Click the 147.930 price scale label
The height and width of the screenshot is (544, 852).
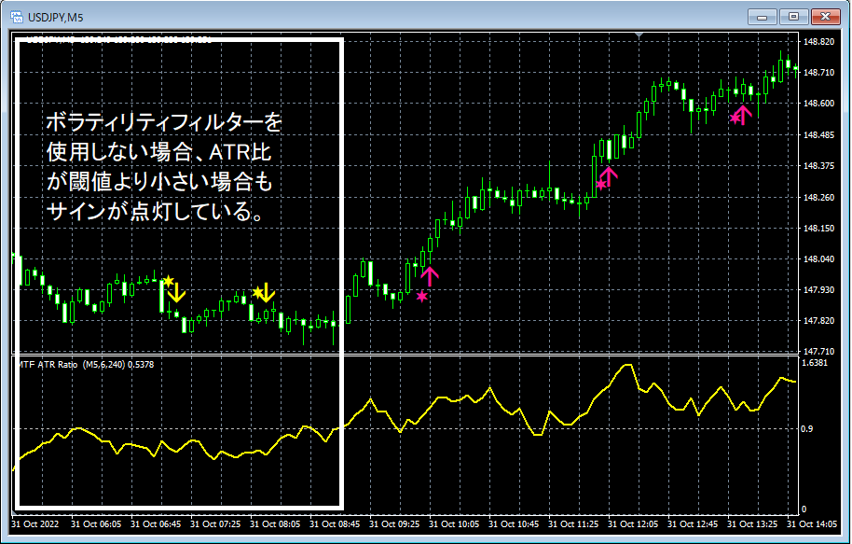pyautogui.click(x=818, y=290)
